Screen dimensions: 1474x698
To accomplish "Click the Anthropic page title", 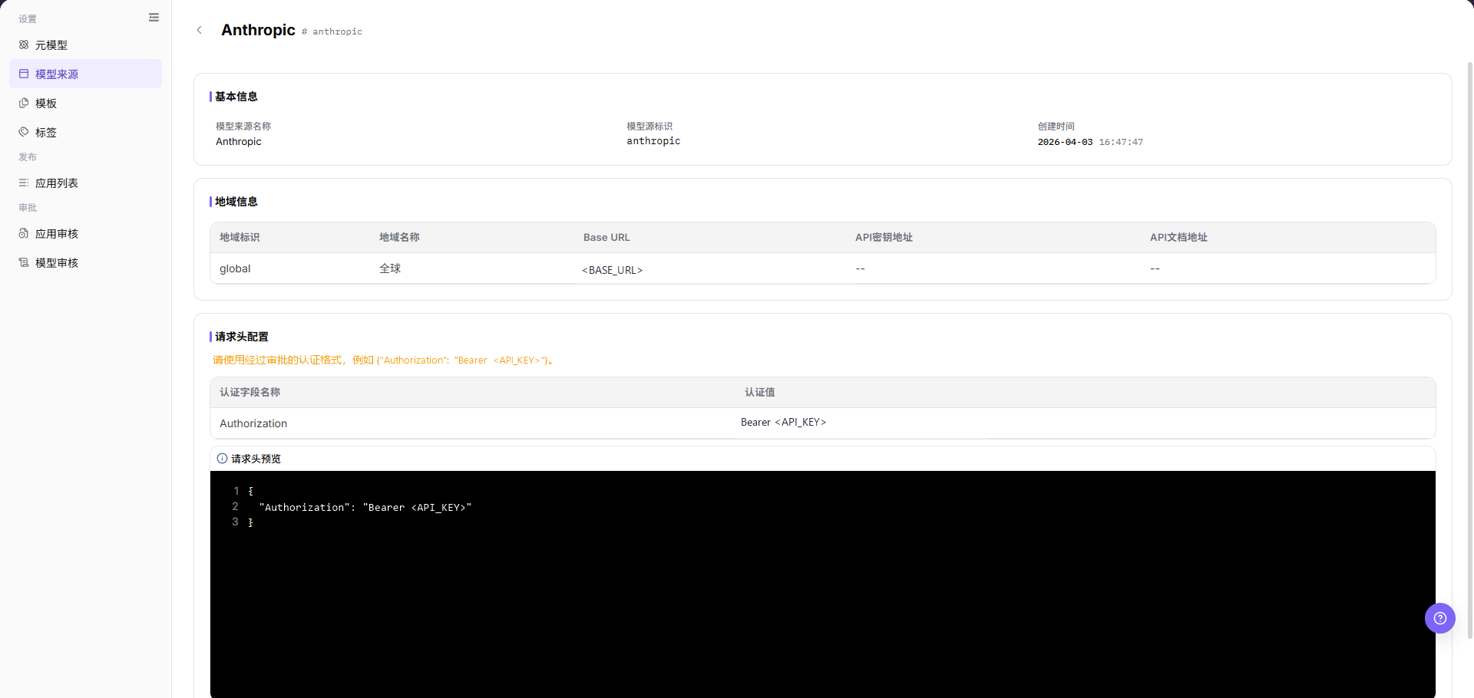I will pos(258,30).
